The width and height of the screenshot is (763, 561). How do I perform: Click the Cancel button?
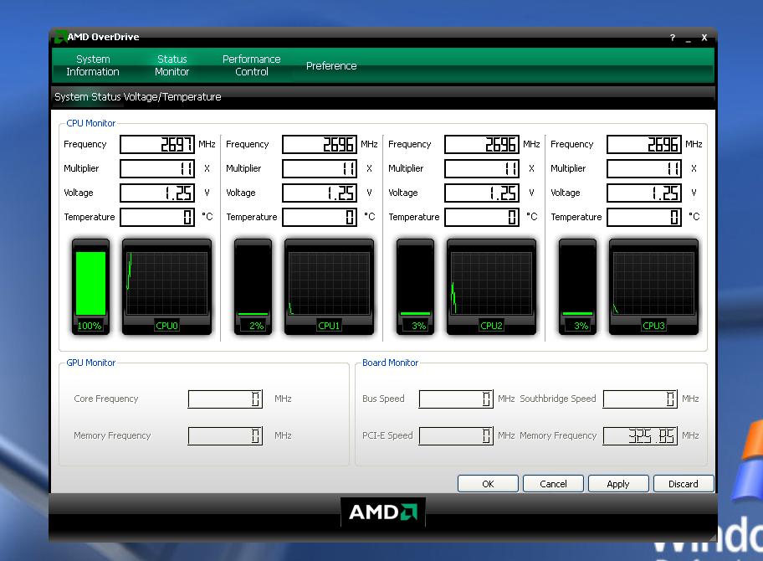click(x=553, y=484)
